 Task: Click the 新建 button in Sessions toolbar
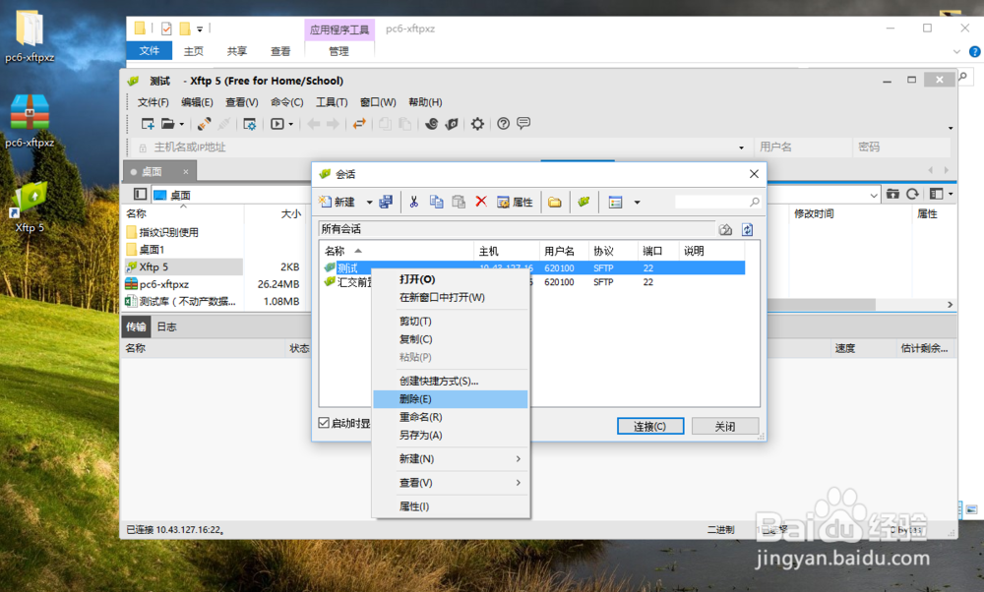(x=338, y=202)
